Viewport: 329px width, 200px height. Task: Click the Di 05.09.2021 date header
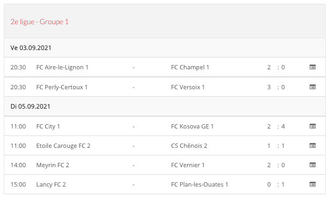tap(31, 106)
